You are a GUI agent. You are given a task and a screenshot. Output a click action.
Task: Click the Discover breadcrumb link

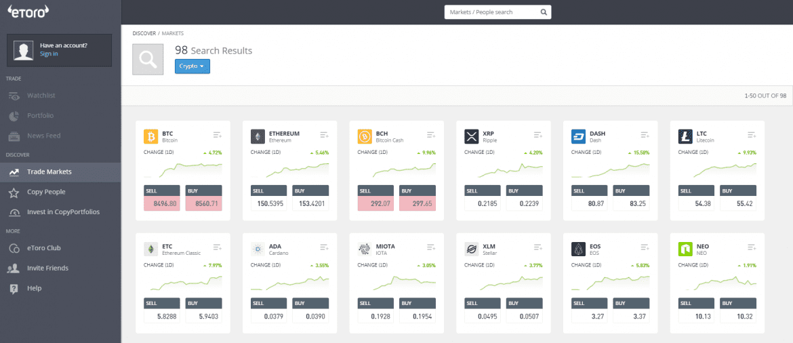click(144, 33)
